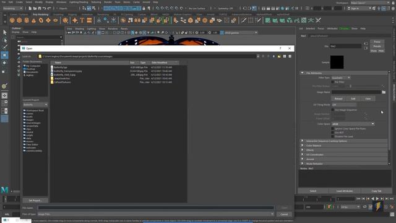This screenshot has width=396, height=223.
Task: Click the Presets button in Attribute Editor
Action: [377, 46]
